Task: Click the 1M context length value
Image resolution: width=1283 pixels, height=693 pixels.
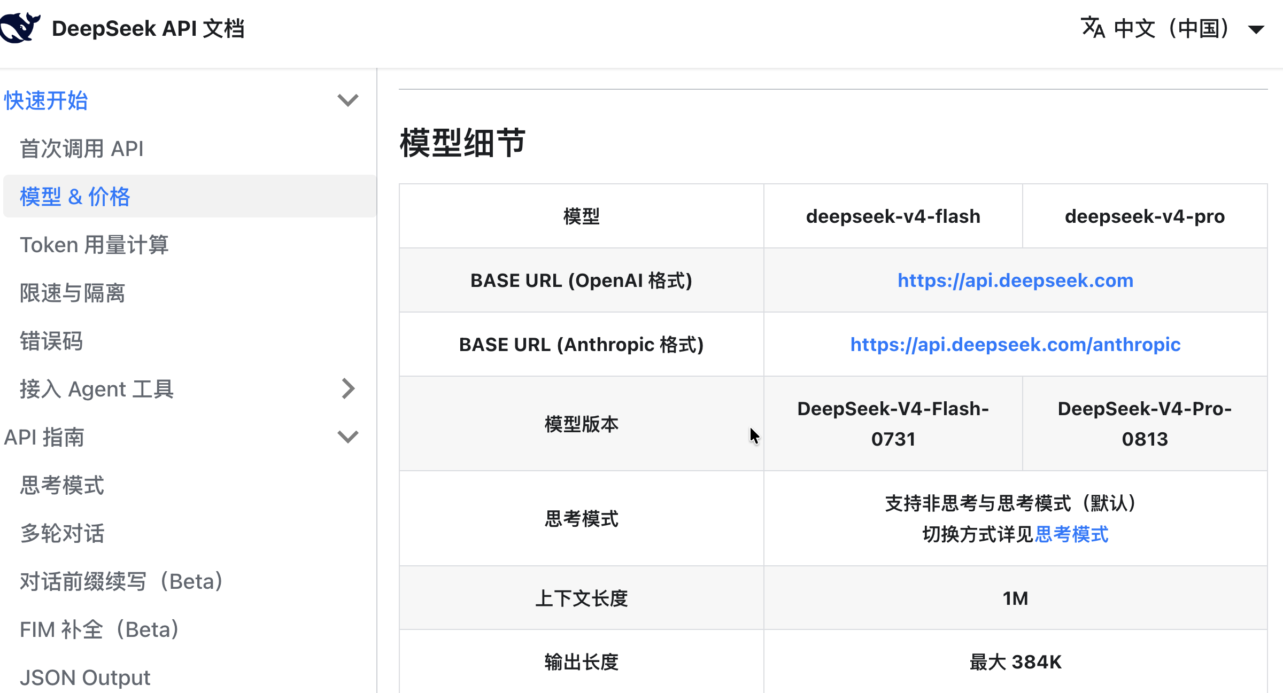Action: [x=1015, y=598]
